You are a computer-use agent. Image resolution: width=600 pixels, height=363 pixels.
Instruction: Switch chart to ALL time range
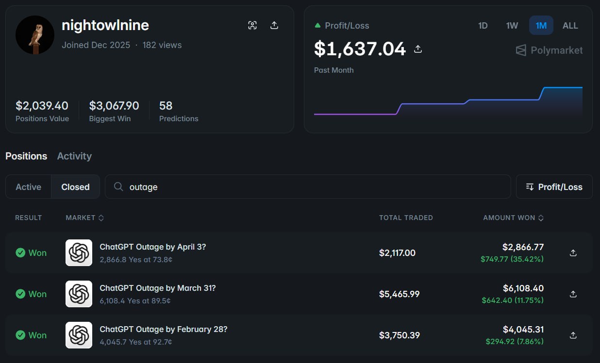[570, 26]
